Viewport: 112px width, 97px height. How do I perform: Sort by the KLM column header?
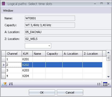pos(27,54)
